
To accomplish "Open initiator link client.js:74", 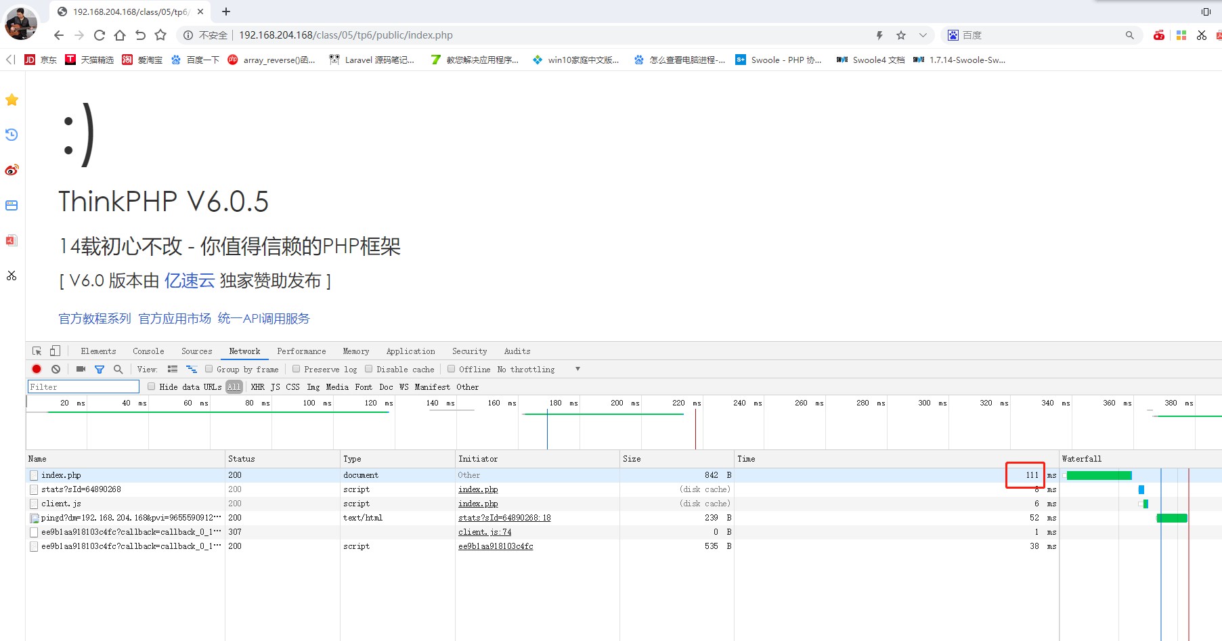I will click(x=485, y=532).
